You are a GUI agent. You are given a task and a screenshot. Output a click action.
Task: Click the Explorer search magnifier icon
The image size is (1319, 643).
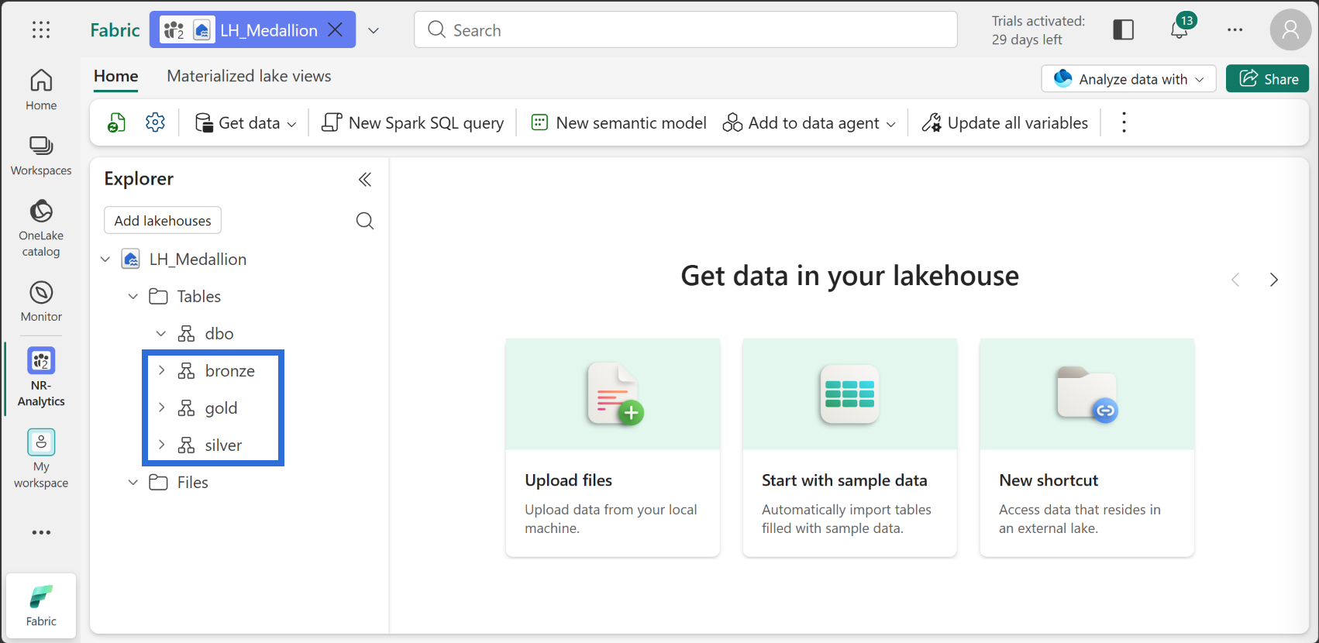365,221
